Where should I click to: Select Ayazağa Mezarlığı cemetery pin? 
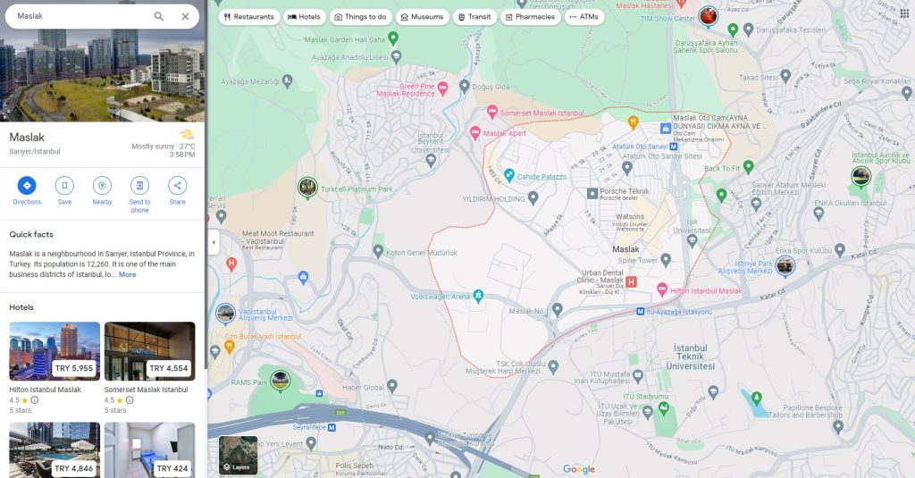[x=287, y=80]
